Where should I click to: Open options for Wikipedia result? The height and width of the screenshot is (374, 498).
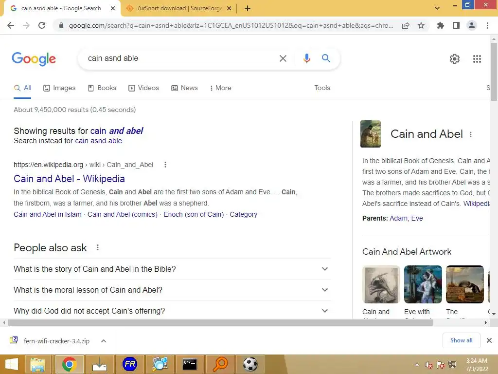pyautogui.click(x=165, y=165)
